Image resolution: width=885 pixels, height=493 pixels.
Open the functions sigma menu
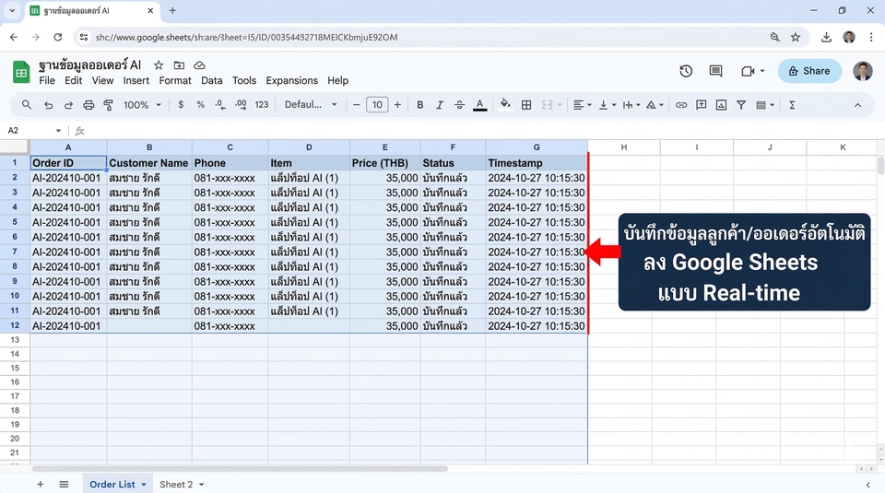(792, 105)
